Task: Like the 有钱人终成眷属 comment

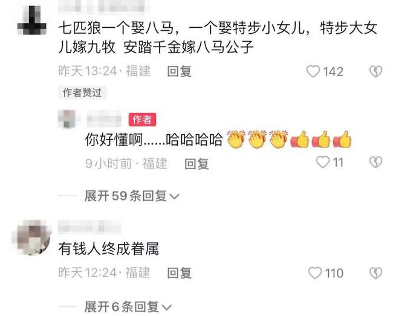Action: [x=315, y=273]
